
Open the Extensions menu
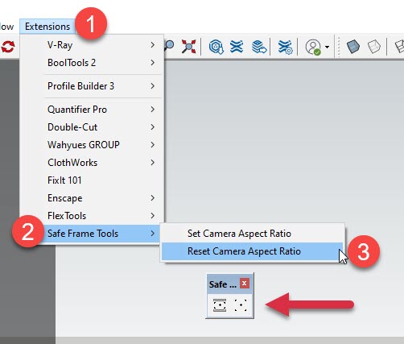(47, 27)
